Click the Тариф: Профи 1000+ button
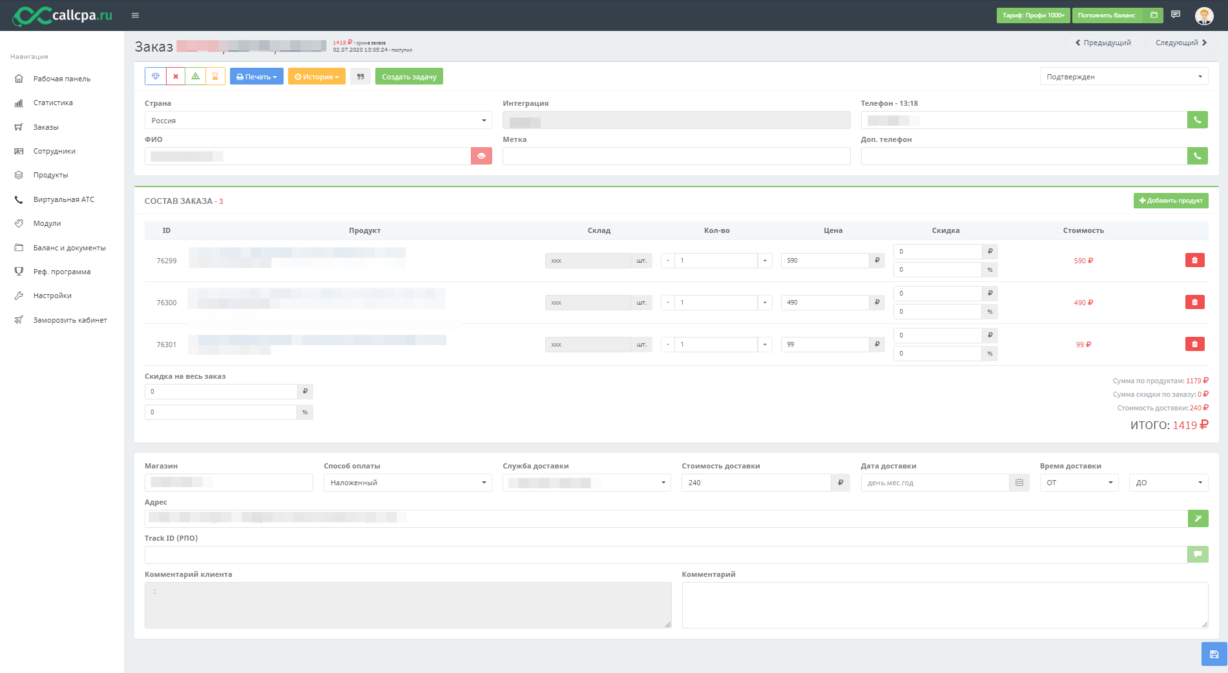Image resolution: width=1228 pixels, height=673 pixels. (1034, 15)
